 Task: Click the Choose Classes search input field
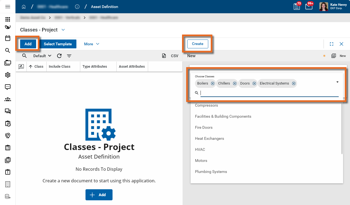(x=269, y=93)
